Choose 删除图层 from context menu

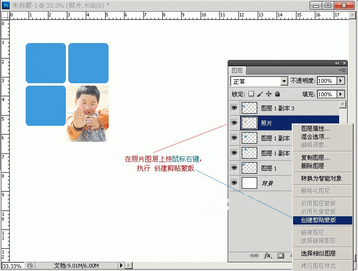coord(312,166)
